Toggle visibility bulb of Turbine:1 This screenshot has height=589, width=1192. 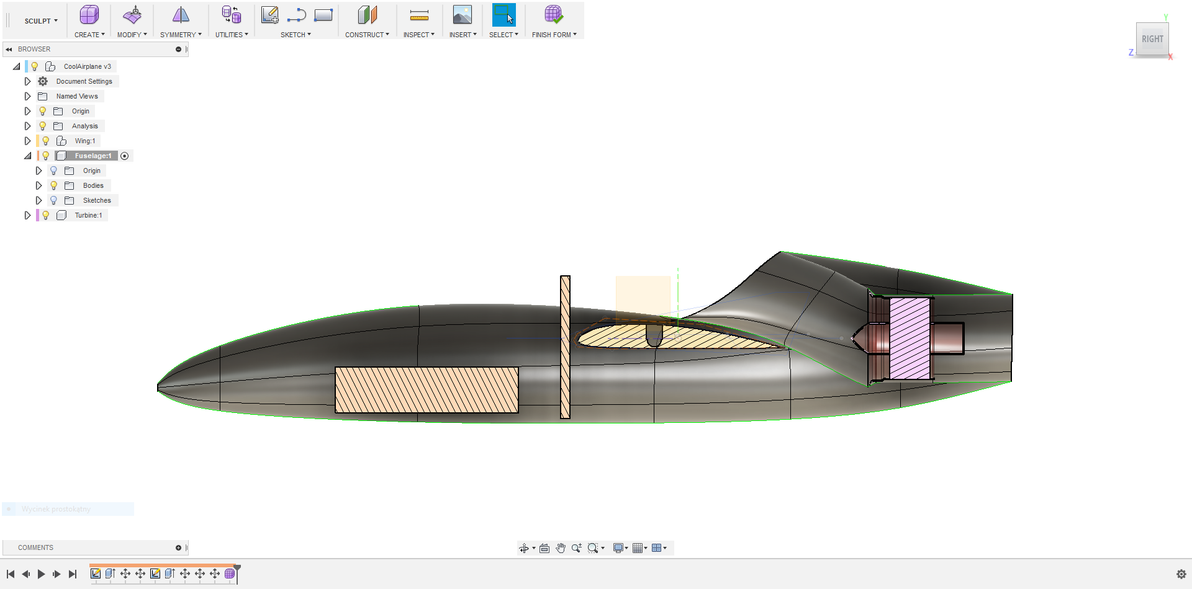45,215
